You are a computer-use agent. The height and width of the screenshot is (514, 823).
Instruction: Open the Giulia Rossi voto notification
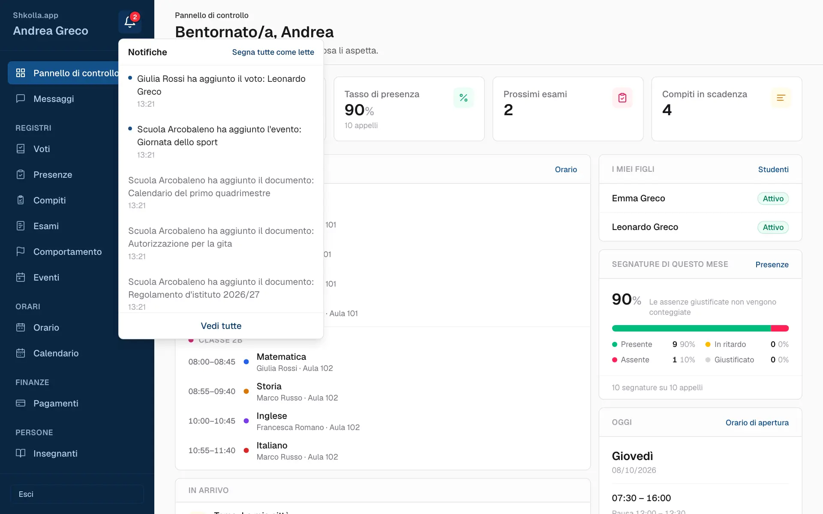221,91
